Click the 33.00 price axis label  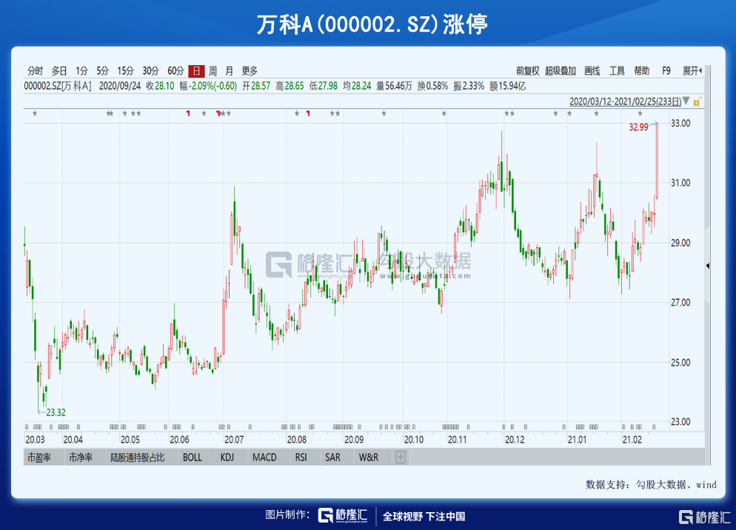(x=680, y=123)
